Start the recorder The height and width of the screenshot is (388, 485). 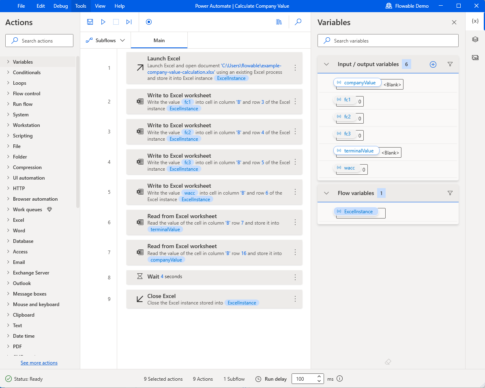pyautogui.click(x=148, y=22)
